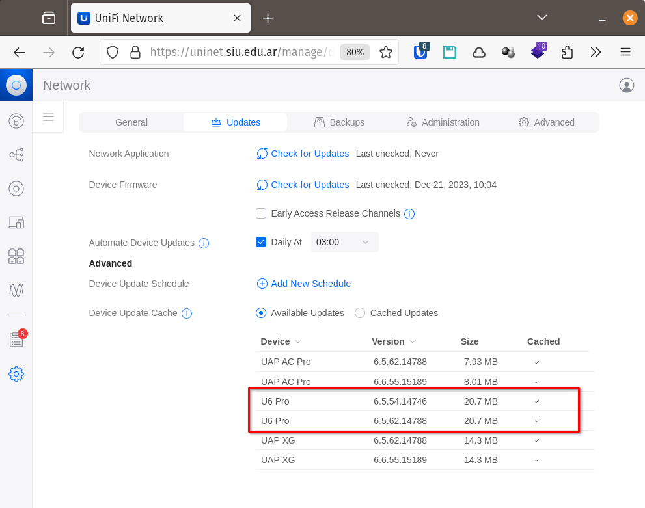Open system log icon with badge 8
645x508 pixels.
coord(16,340)
